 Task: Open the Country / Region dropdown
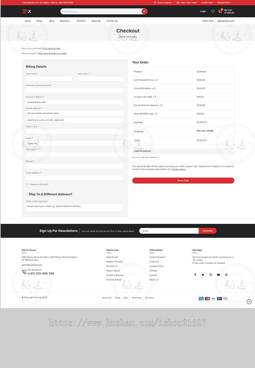tap(75, 102)
